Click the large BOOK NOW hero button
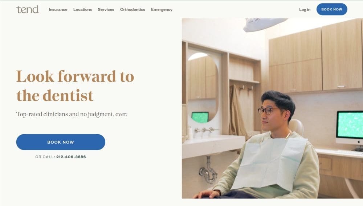Screen dimensions: 363x206 tap(61, 142)
